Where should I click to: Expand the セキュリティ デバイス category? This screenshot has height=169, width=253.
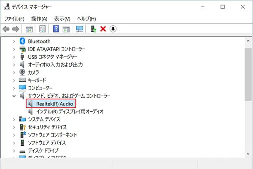pos(14,127)
